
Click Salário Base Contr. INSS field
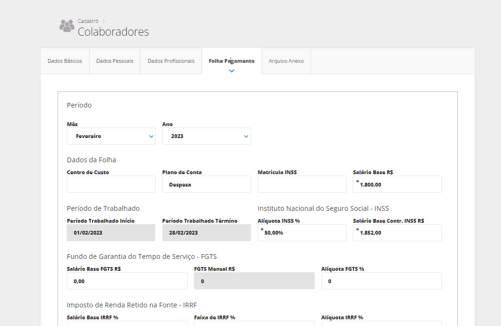click(x=397, y=233)
